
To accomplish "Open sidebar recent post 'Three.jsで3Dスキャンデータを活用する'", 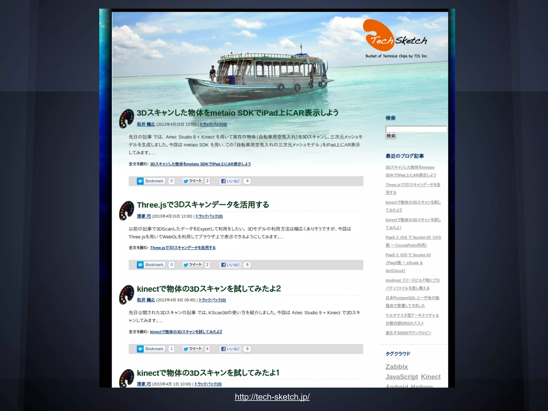I will (413, 189).
